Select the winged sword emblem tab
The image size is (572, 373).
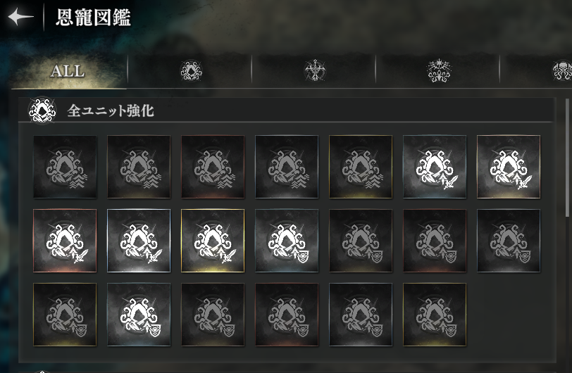coord(314,70)
